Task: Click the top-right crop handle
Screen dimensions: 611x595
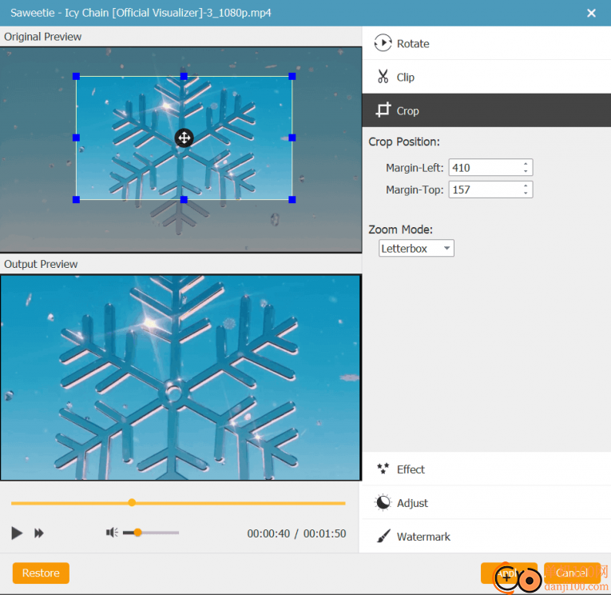Action: [292, 76]
